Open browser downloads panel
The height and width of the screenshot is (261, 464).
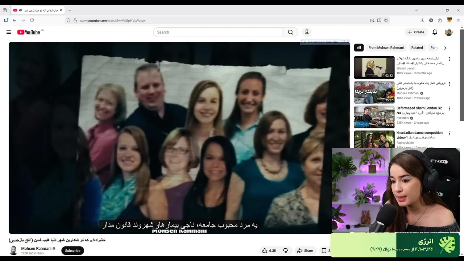click(422, 20)
